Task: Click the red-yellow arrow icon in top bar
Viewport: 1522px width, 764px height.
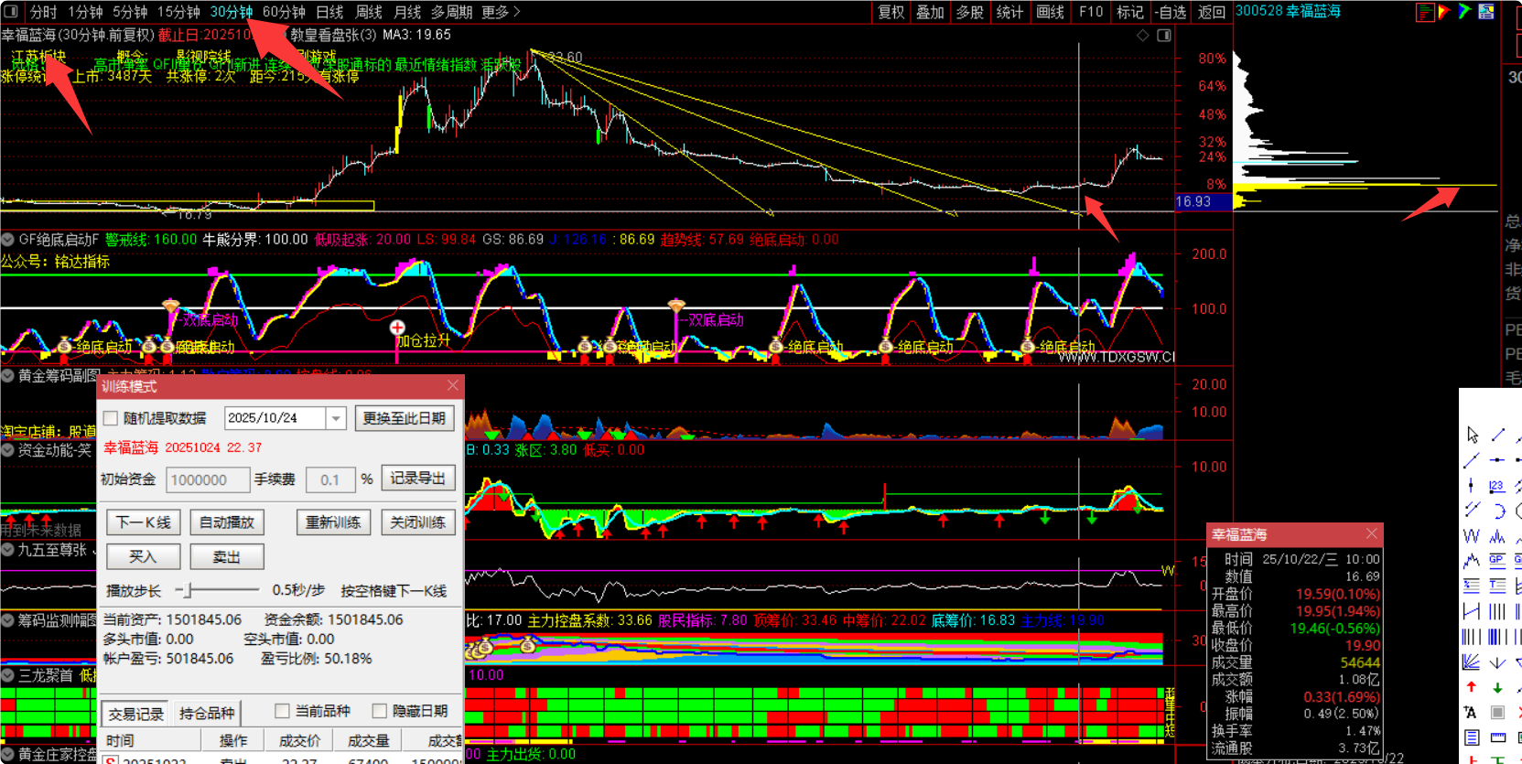Action: [1445, 12]
